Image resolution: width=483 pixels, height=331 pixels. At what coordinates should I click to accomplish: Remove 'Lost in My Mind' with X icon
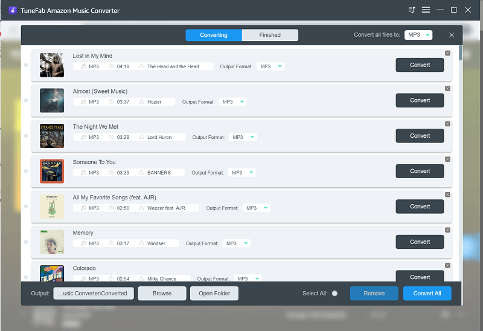point(447,53)
